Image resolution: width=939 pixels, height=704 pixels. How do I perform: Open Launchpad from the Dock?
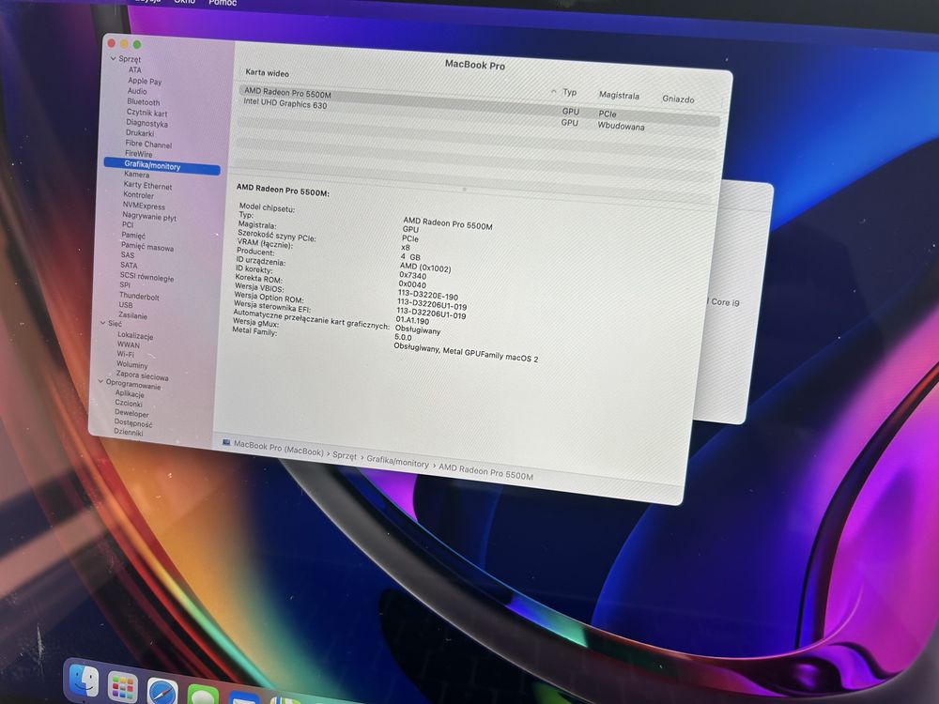click(x=123, y=687)
